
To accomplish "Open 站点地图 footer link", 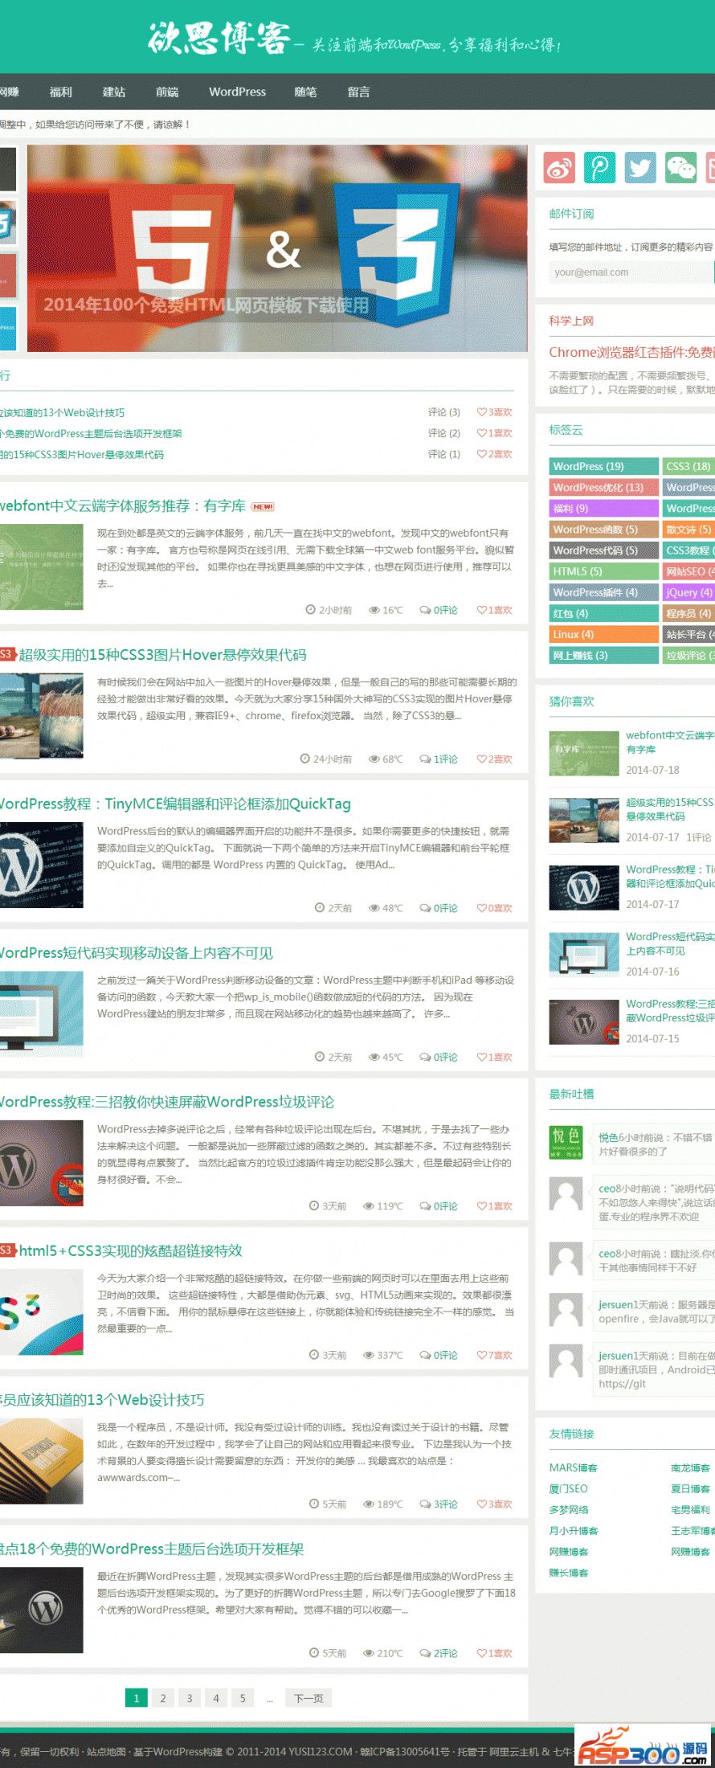I will tap(106, 1751).
